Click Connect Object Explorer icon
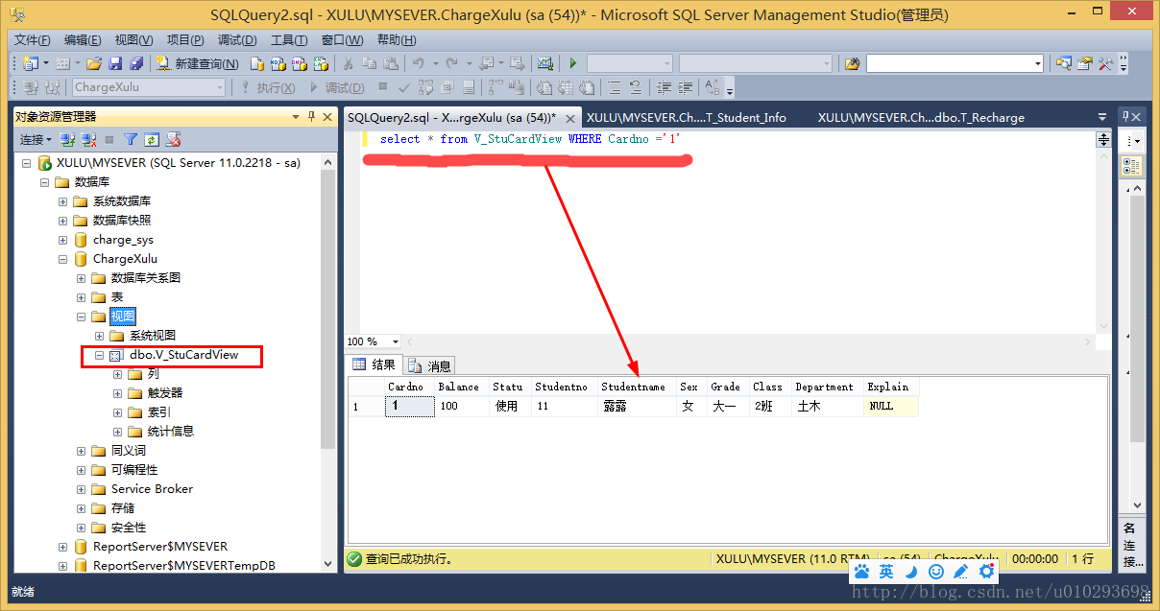1160x611 pixels. click(x=67, y=140)
